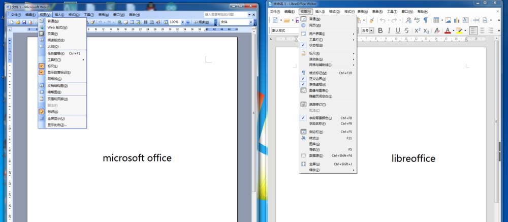
Task: Expand 缩放(Z) submenu in LibreOffice
Action: point(328,170)
